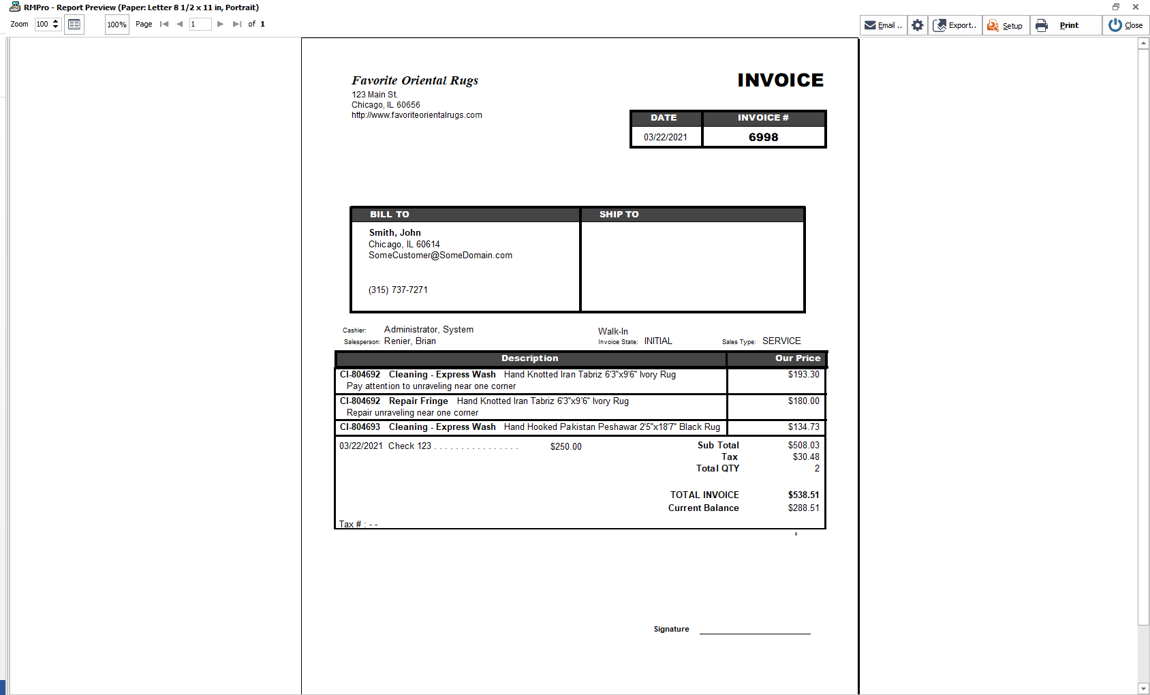Click the Current Balance $288.51
Image resolution: width=1150 pixels, height=695 pixels.
click(803, 508)
